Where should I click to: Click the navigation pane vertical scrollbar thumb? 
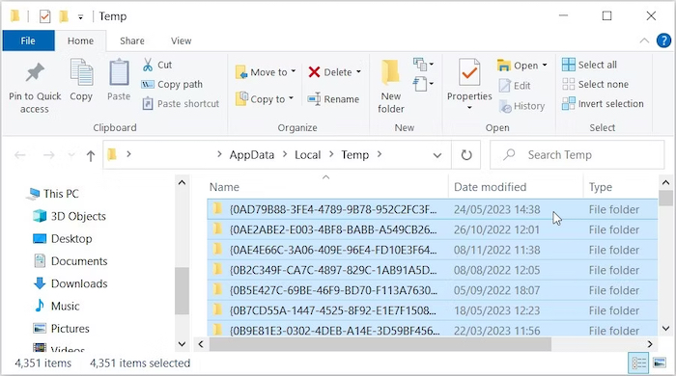182,291
